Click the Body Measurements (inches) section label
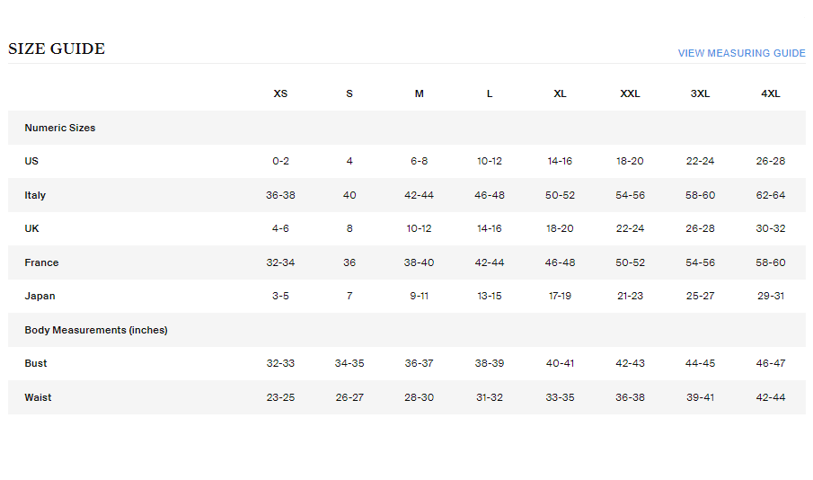 96,330
